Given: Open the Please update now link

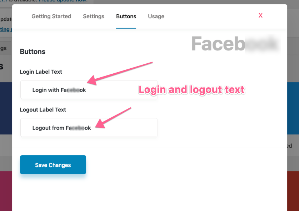Looking at the screenshot, I should pyautogui.click(x=63, y=1).
